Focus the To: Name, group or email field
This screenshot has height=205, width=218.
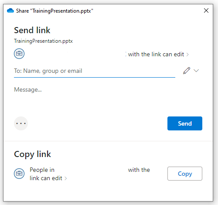pos(95,71)
